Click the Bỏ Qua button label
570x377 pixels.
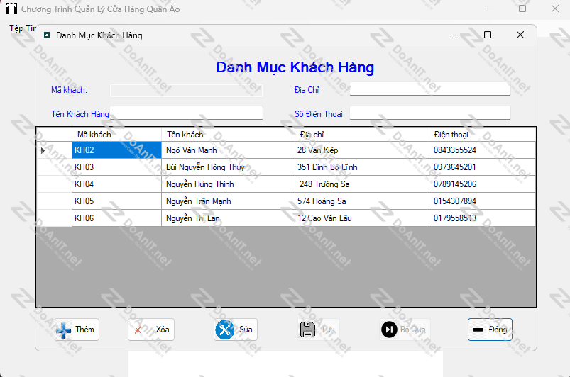click(x=413, y=330)
